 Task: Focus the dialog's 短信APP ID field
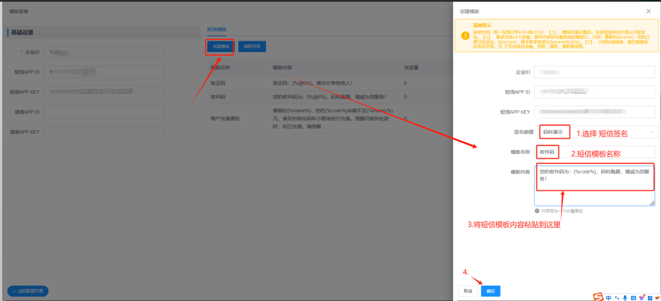pyautogui.click(x=595, y=92)
